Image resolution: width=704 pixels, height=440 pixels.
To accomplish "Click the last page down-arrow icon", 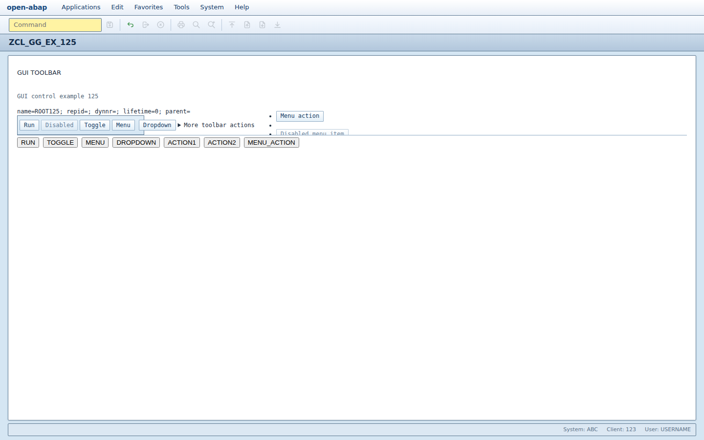I will (277, 25).
